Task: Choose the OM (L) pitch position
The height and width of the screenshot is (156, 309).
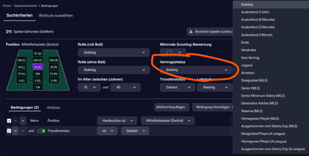Action: 22,60
